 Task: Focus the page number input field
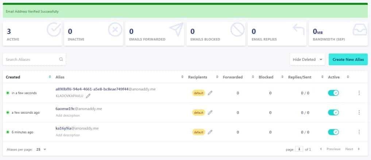pyautogui.click(x=299, y=149)
